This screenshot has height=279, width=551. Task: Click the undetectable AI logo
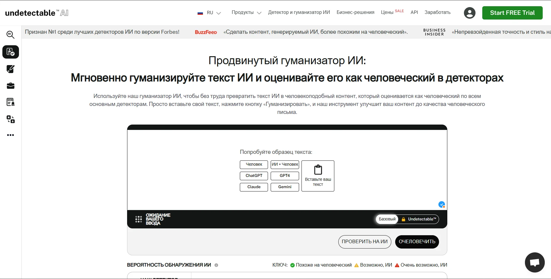(x=37, y=13)
